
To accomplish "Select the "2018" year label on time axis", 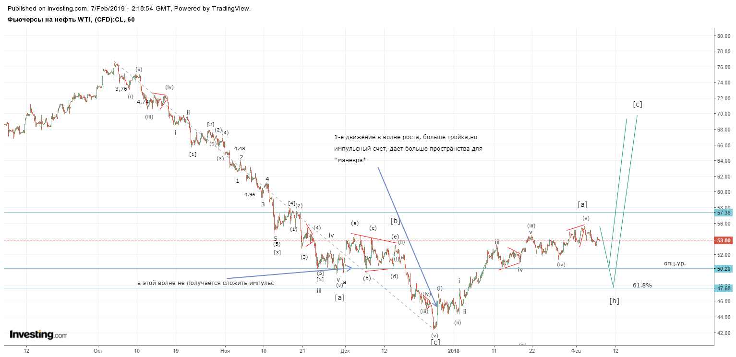I will tap(454, 350).
